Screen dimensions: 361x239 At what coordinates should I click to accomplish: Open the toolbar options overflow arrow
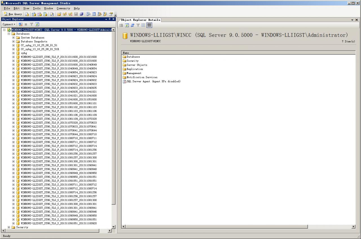(115, 15)
